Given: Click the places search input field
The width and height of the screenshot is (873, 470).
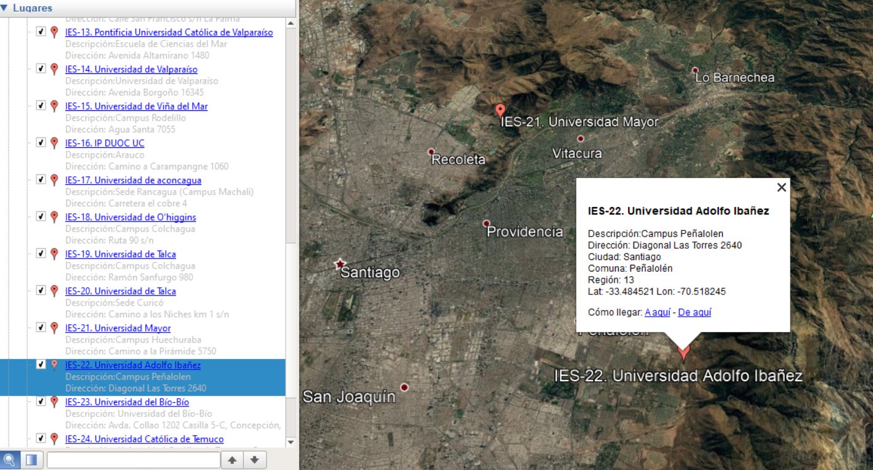Looking at the screenshot, I should pyautogui.click(x=134, y=460).
